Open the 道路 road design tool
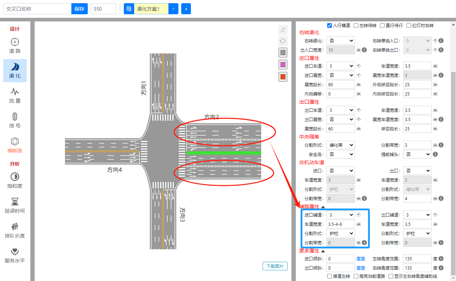The width and height of the screenshot is (456, 281). [15, 46]
